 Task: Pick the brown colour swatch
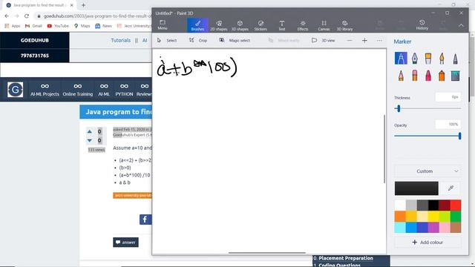tap(456, 228)
